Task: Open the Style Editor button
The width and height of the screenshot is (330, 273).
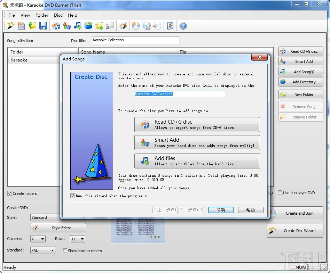Action: point(58,228)
